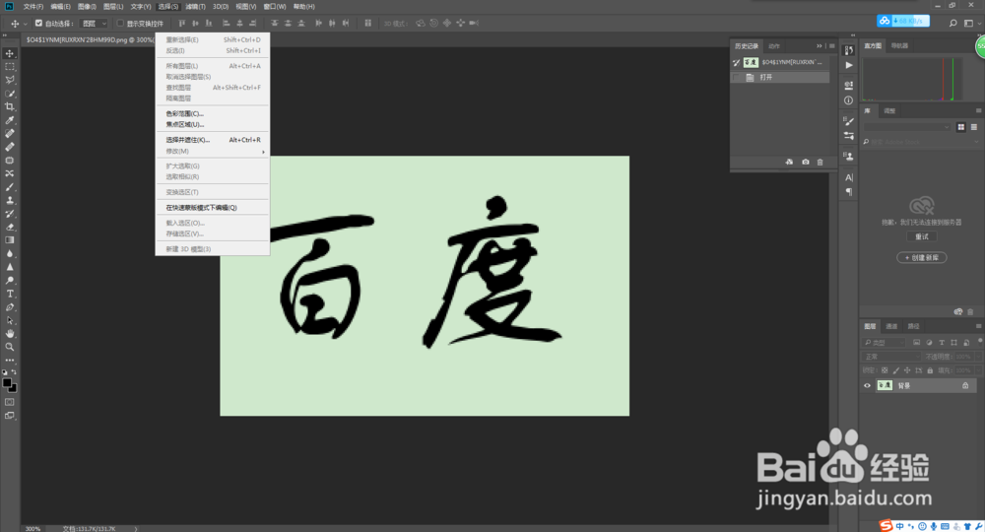This screenshot has width=985, height=532.
Task: Expand the 修改(M) submenu
Action: 213,152
